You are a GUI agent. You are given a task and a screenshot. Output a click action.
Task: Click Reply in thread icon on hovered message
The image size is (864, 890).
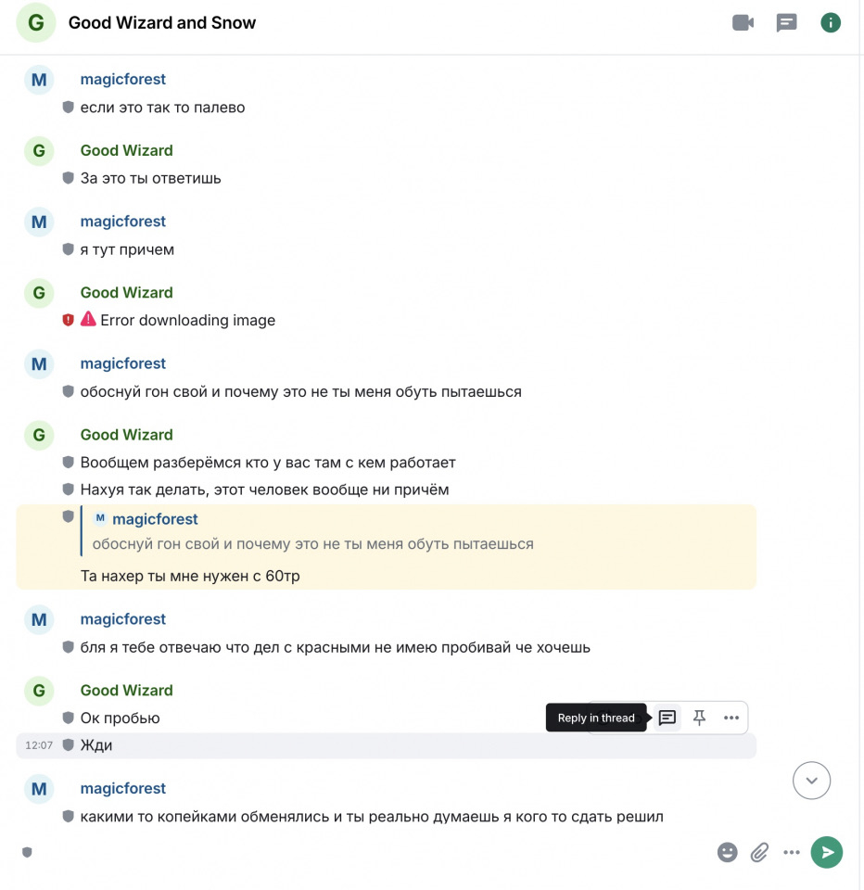click(667, 718)
